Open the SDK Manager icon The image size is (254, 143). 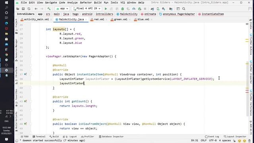[x=164, y=9]
